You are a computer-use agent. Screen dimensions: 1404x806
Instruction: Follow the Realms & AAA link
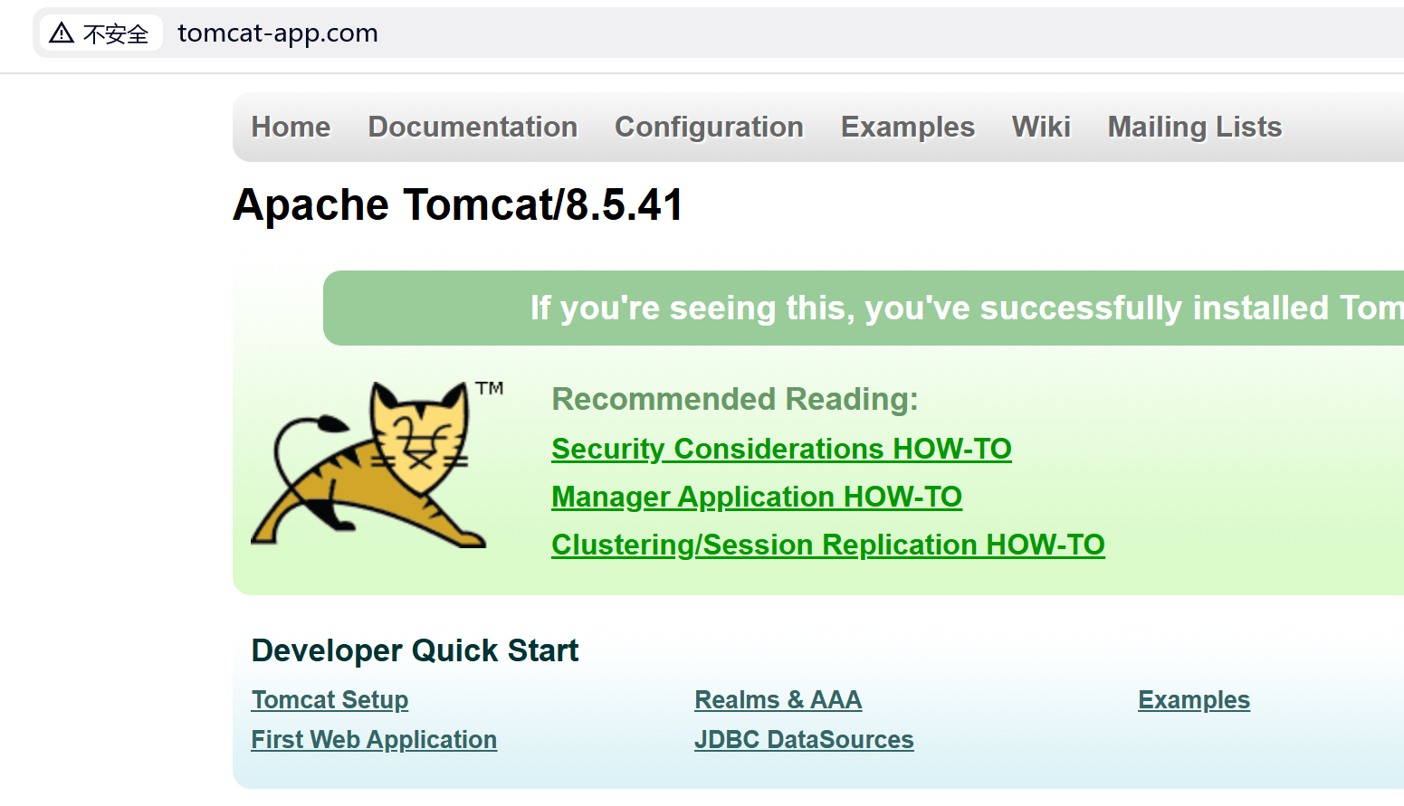click(x=778, y=700)
